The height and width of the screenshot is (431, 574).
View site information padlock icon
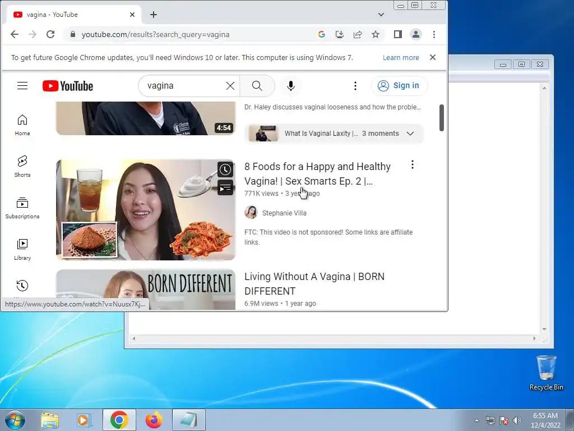click(73, 34)
